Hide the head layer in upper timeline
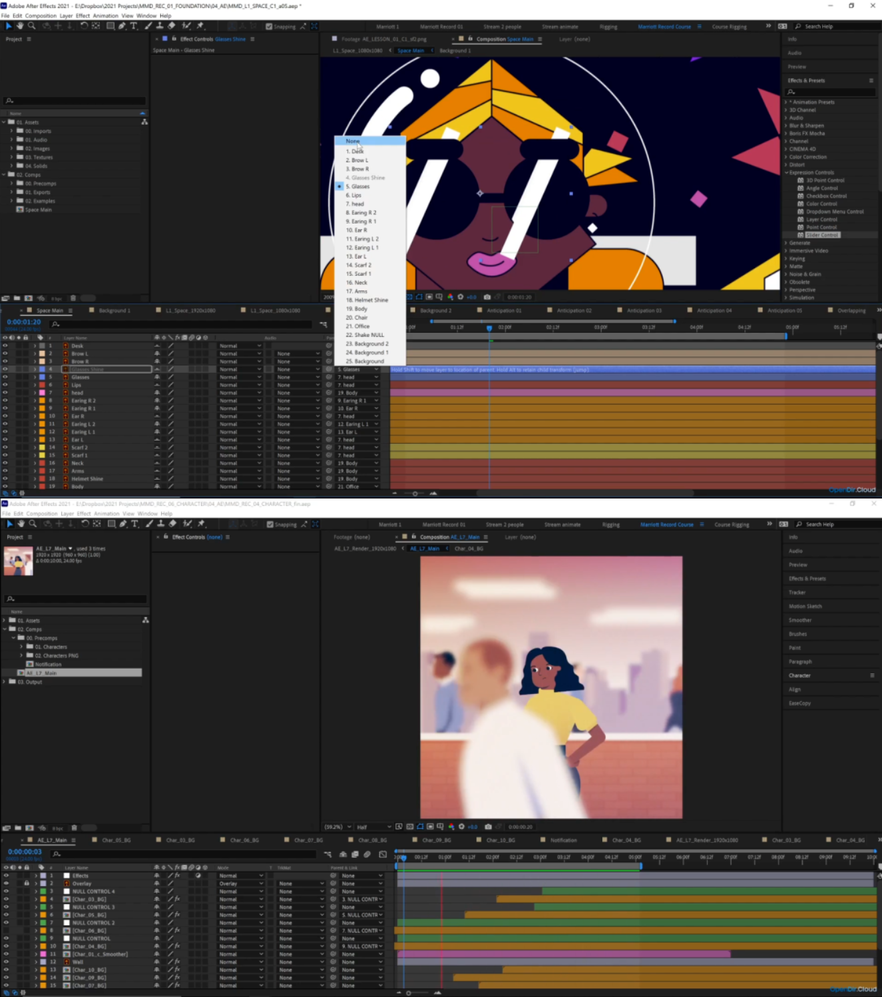The image size is (882, 997). tap(5, 392)
